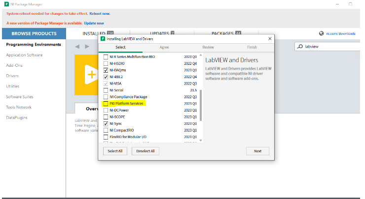This screenshot has width=365, height=199.
Task: Click the yellow LabVIEW product icon
Action: pyautogui.click(x=87, y=75)
